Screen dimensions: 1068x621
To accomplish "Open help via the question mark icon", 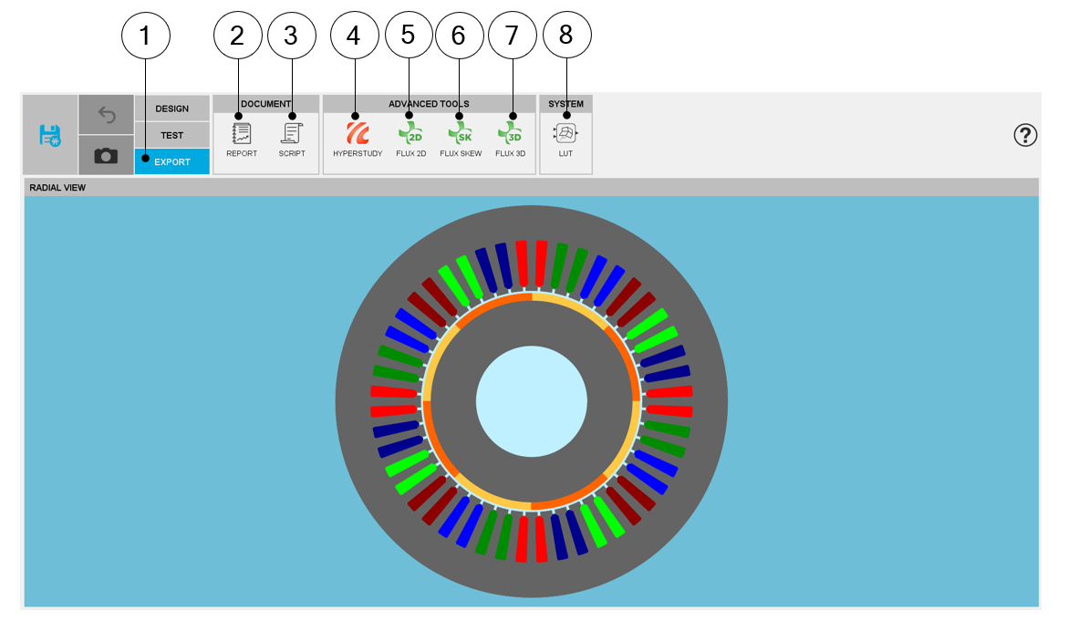I will point(1025,136).
